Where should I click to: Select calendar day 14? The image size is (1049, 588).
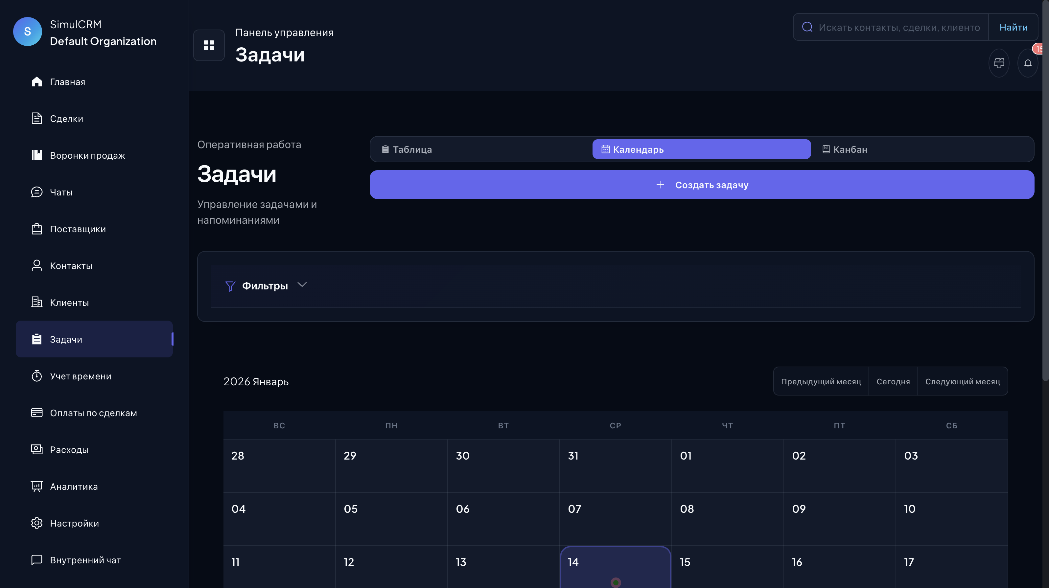point(615,567)
